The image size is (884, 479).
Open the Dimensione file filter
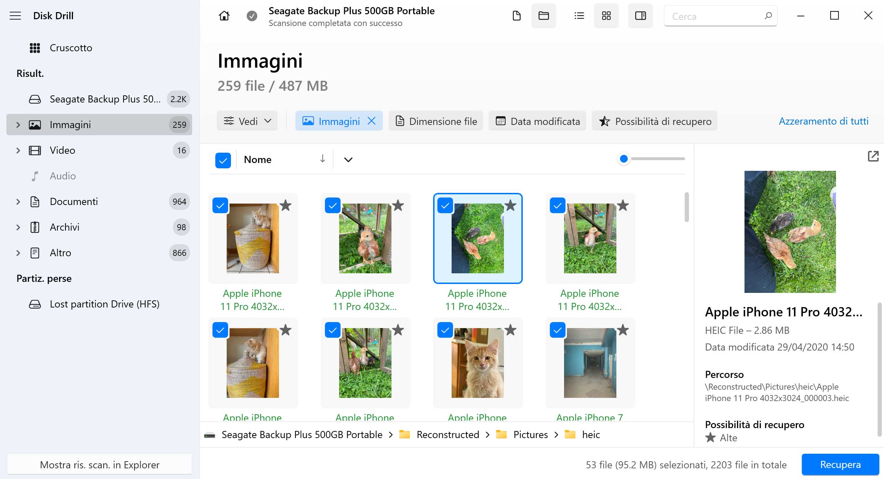click(436, 121)
